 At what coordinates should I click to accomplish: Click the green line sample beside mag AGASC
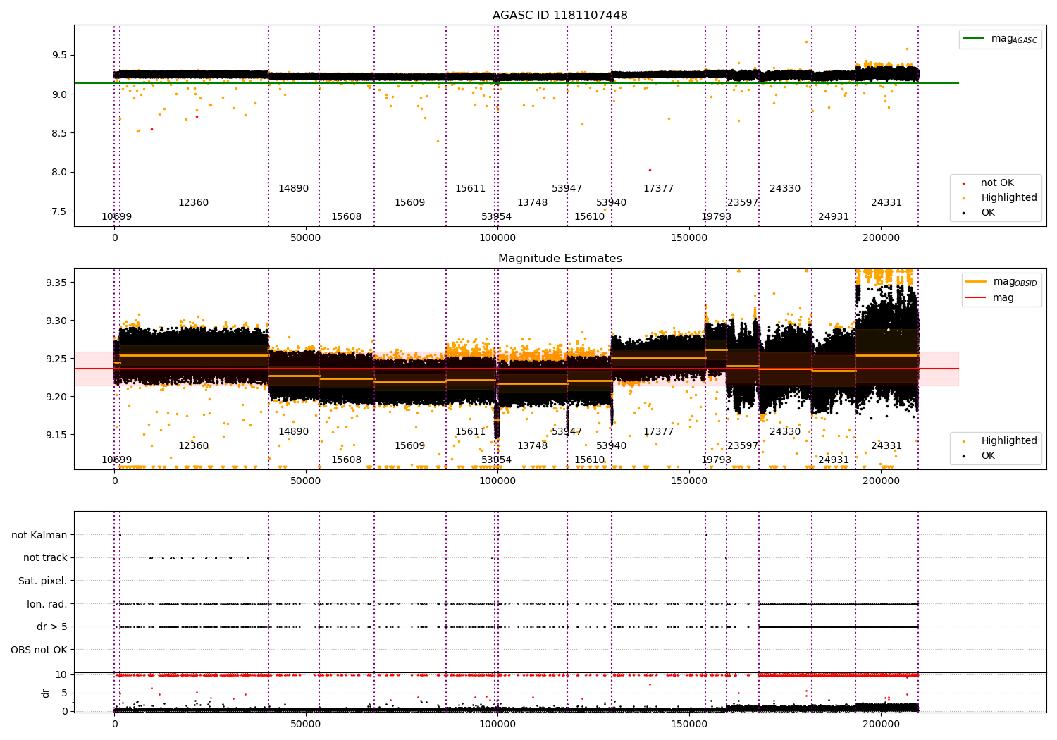coord(974,39)
